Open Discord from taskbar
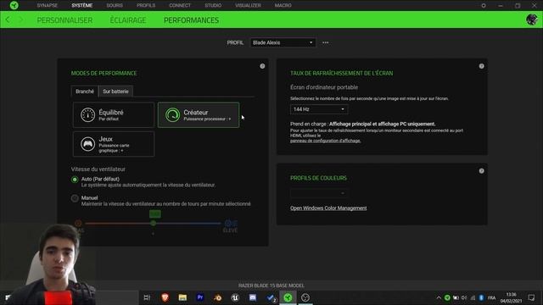 253,297
